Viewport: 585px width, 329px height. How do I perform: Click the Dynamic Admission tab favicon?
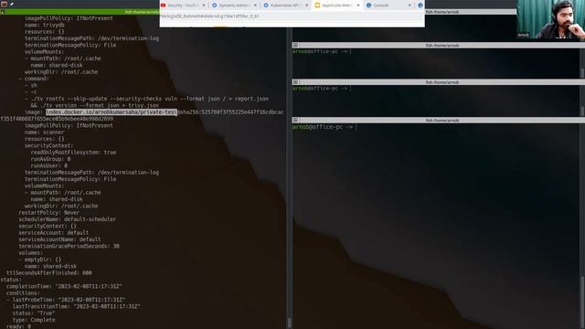point(215,5)
